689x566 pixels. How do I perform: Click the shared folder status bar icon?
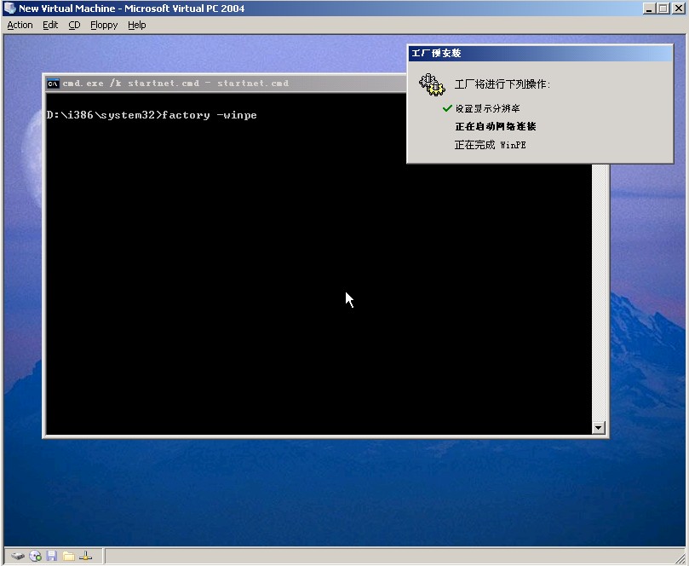(68, 557)
